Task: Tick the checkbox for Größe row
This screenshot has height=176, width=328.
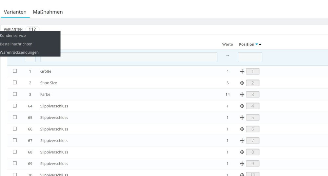Action: click(x=15, y=71)
